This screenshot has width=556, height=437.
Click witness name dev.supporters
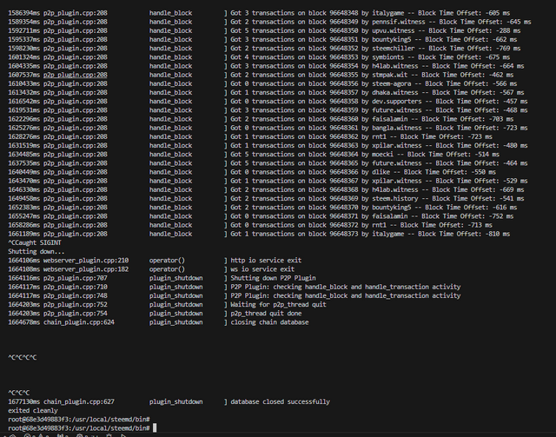[x=396, y=102]
